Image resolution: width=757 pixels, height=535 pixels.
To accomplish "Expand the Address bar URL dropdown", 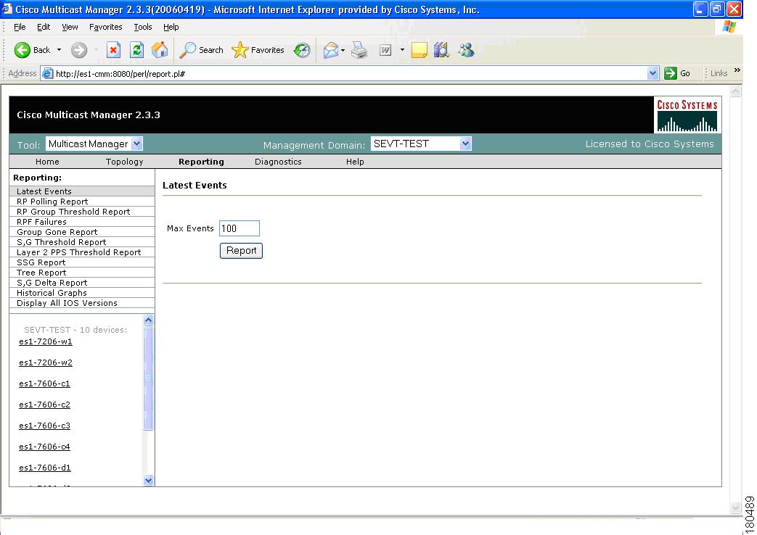I will coord(652,73).
